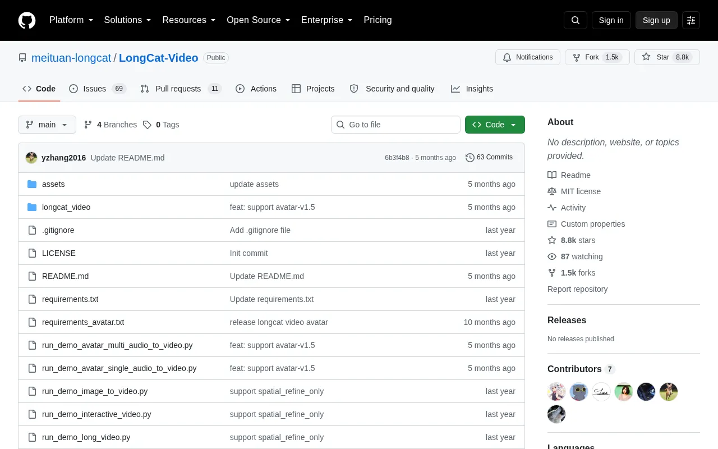
Task: Click the Notifications bell button
Action: 528,57
